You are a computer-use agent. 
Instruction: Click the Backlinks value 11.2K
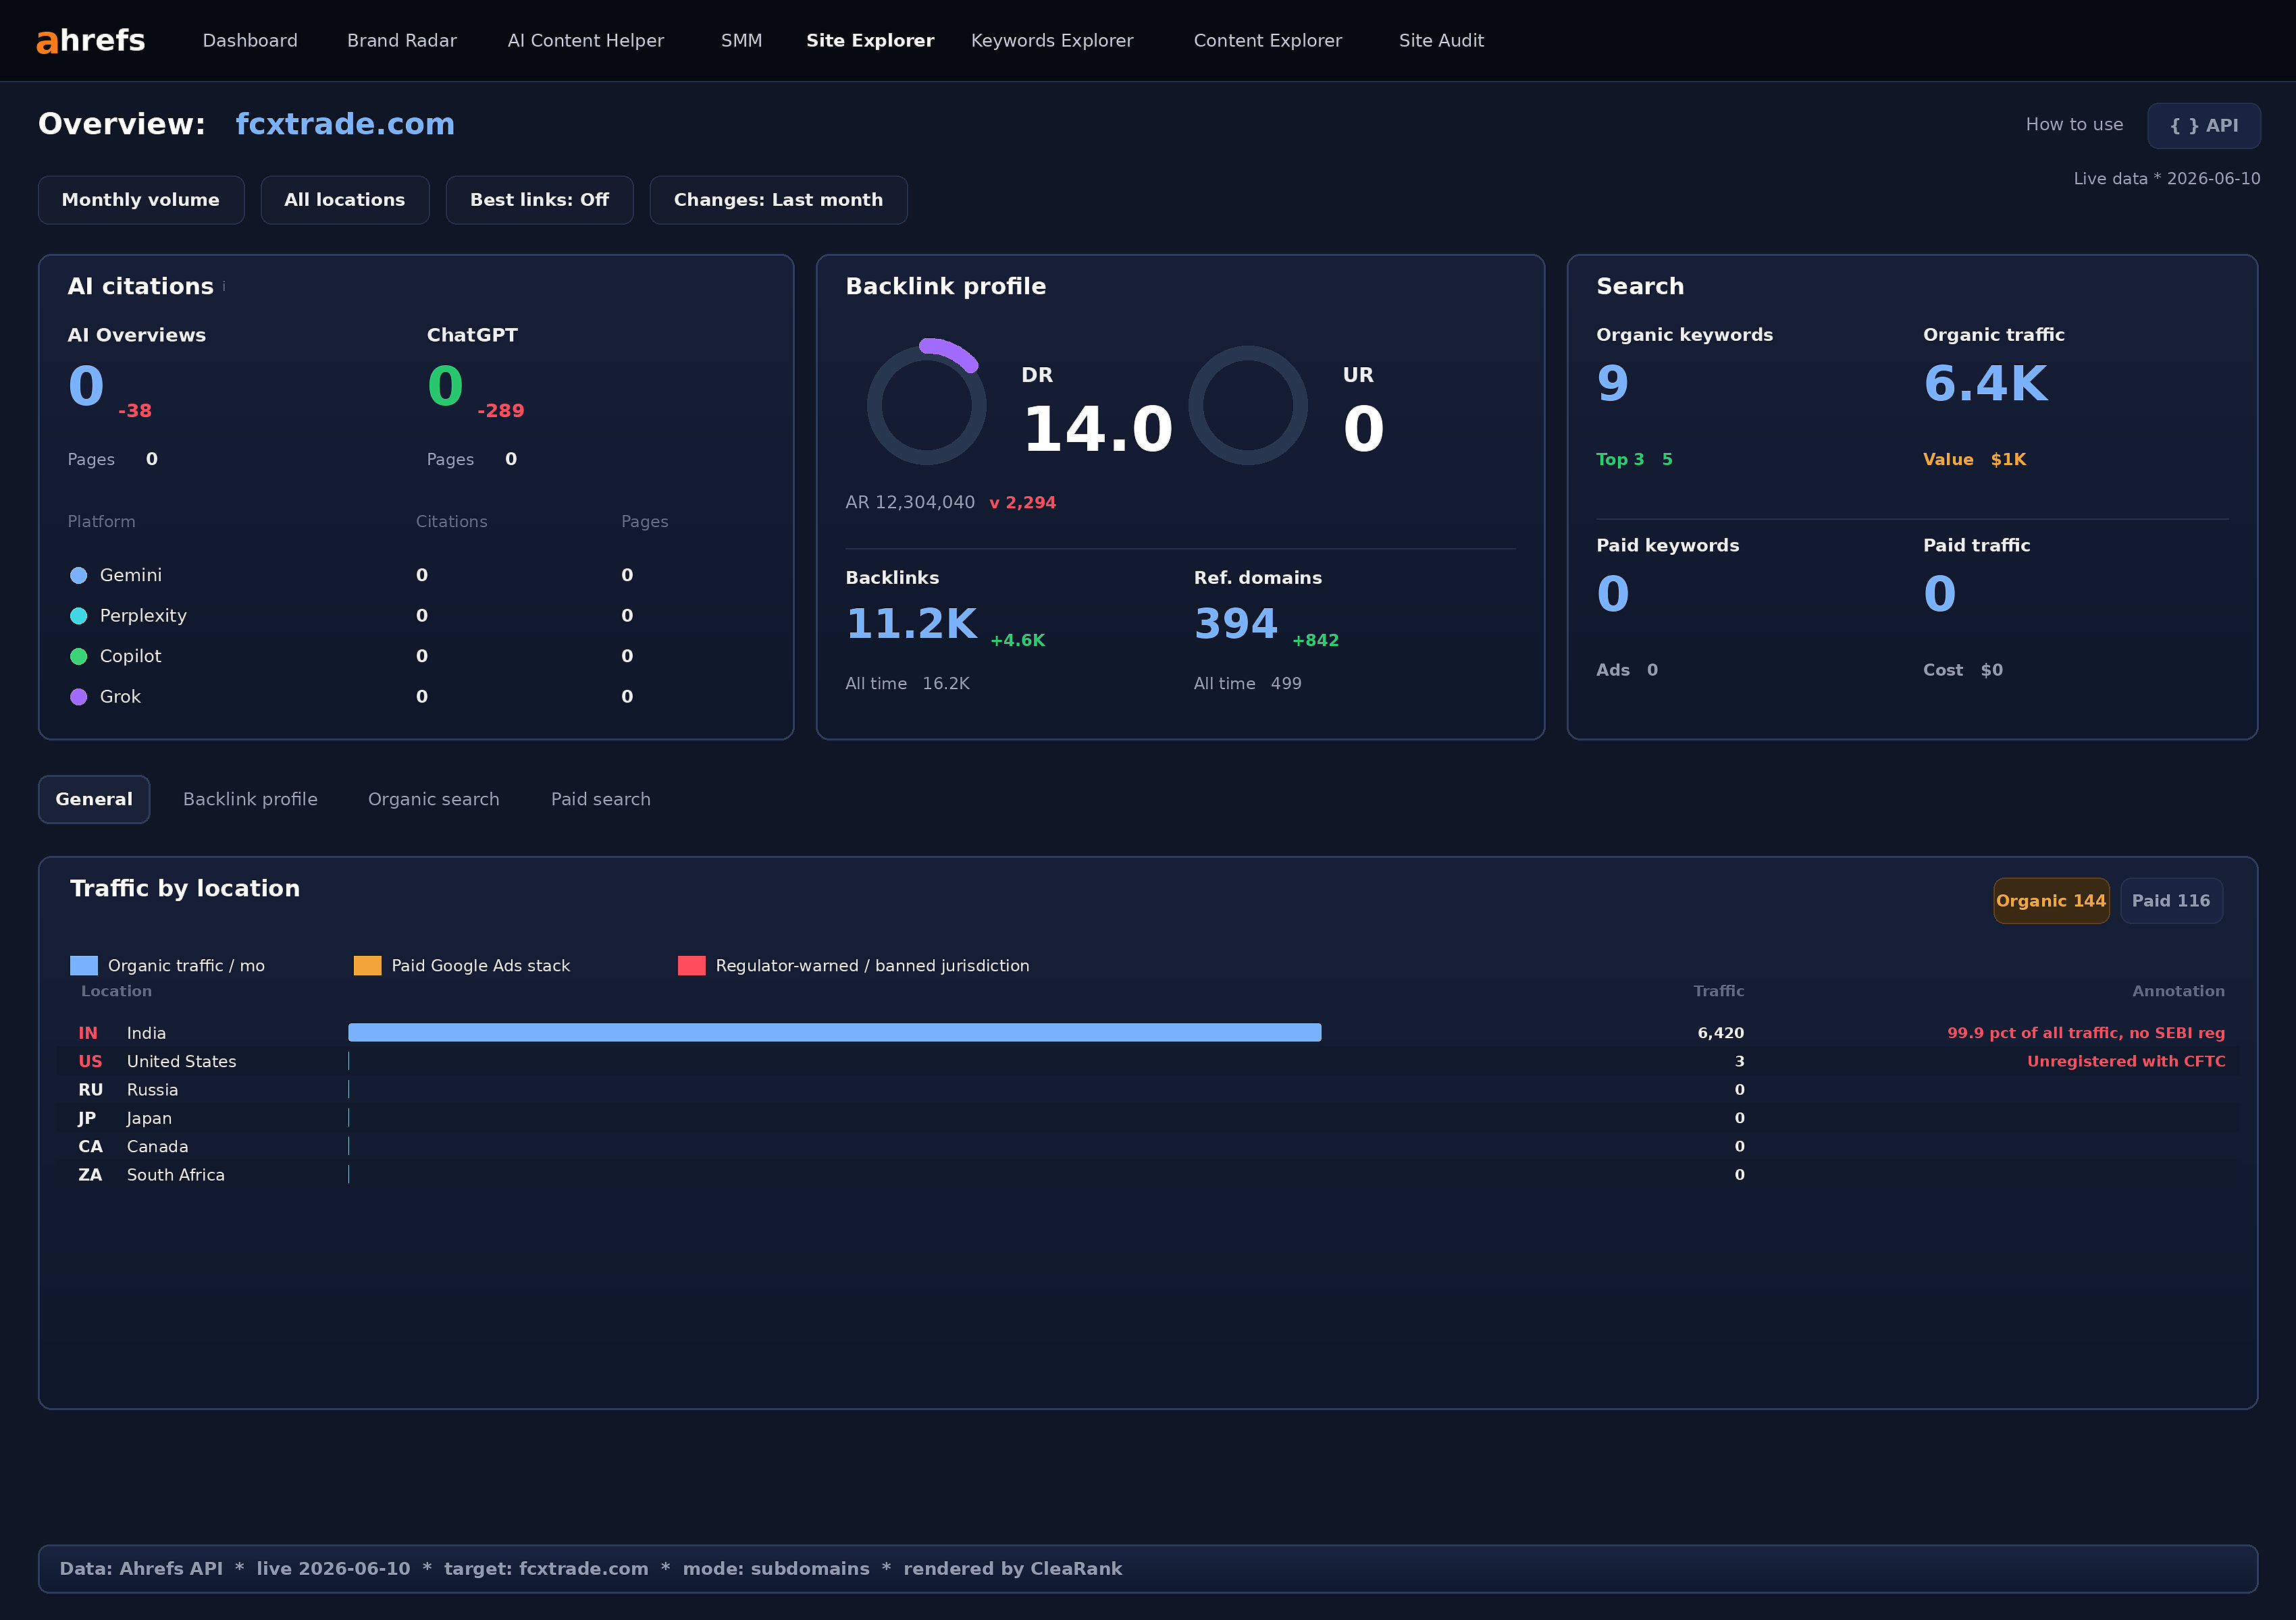[x=912, y=624]
